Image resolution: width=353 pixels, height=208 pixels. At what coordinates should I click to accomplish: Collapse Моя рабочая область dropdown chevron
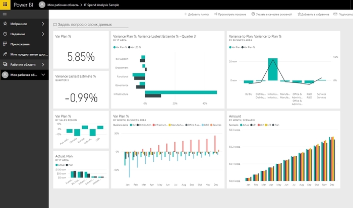[43, 75]
